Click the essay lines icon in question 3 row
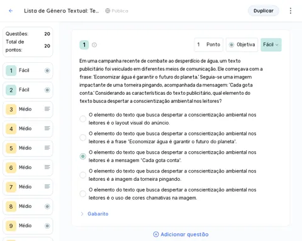Viewport: 302px width, 241px height. 47,109
